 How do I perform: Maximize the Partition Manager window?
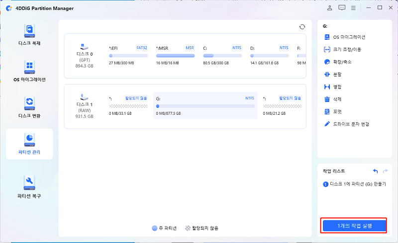click(x=380, y=8)
